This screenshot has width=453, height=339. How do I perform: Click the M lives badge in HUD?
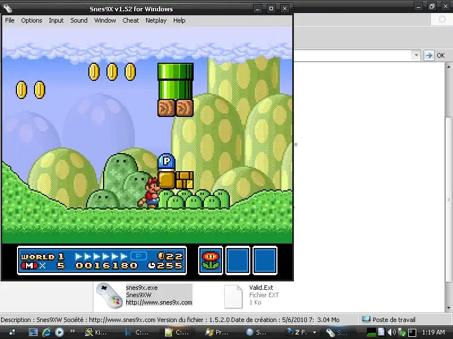(x=29, y=266)
